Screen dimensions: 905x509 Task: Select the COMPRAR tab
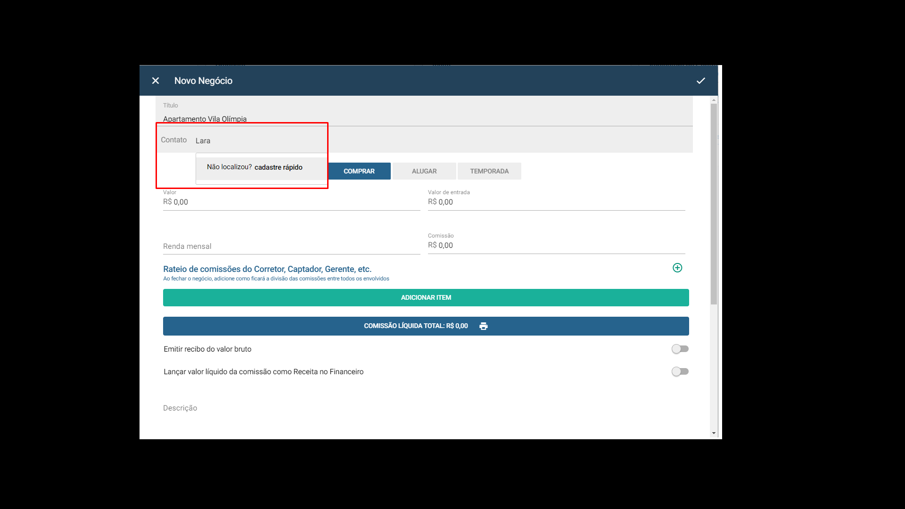pos(359,171)
